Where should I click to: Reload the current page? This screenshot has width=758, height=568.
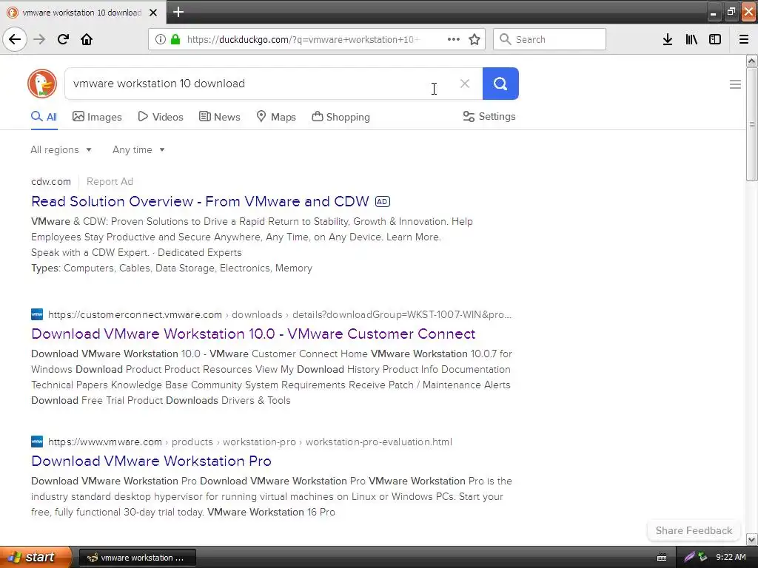click(x=63, y=39)
